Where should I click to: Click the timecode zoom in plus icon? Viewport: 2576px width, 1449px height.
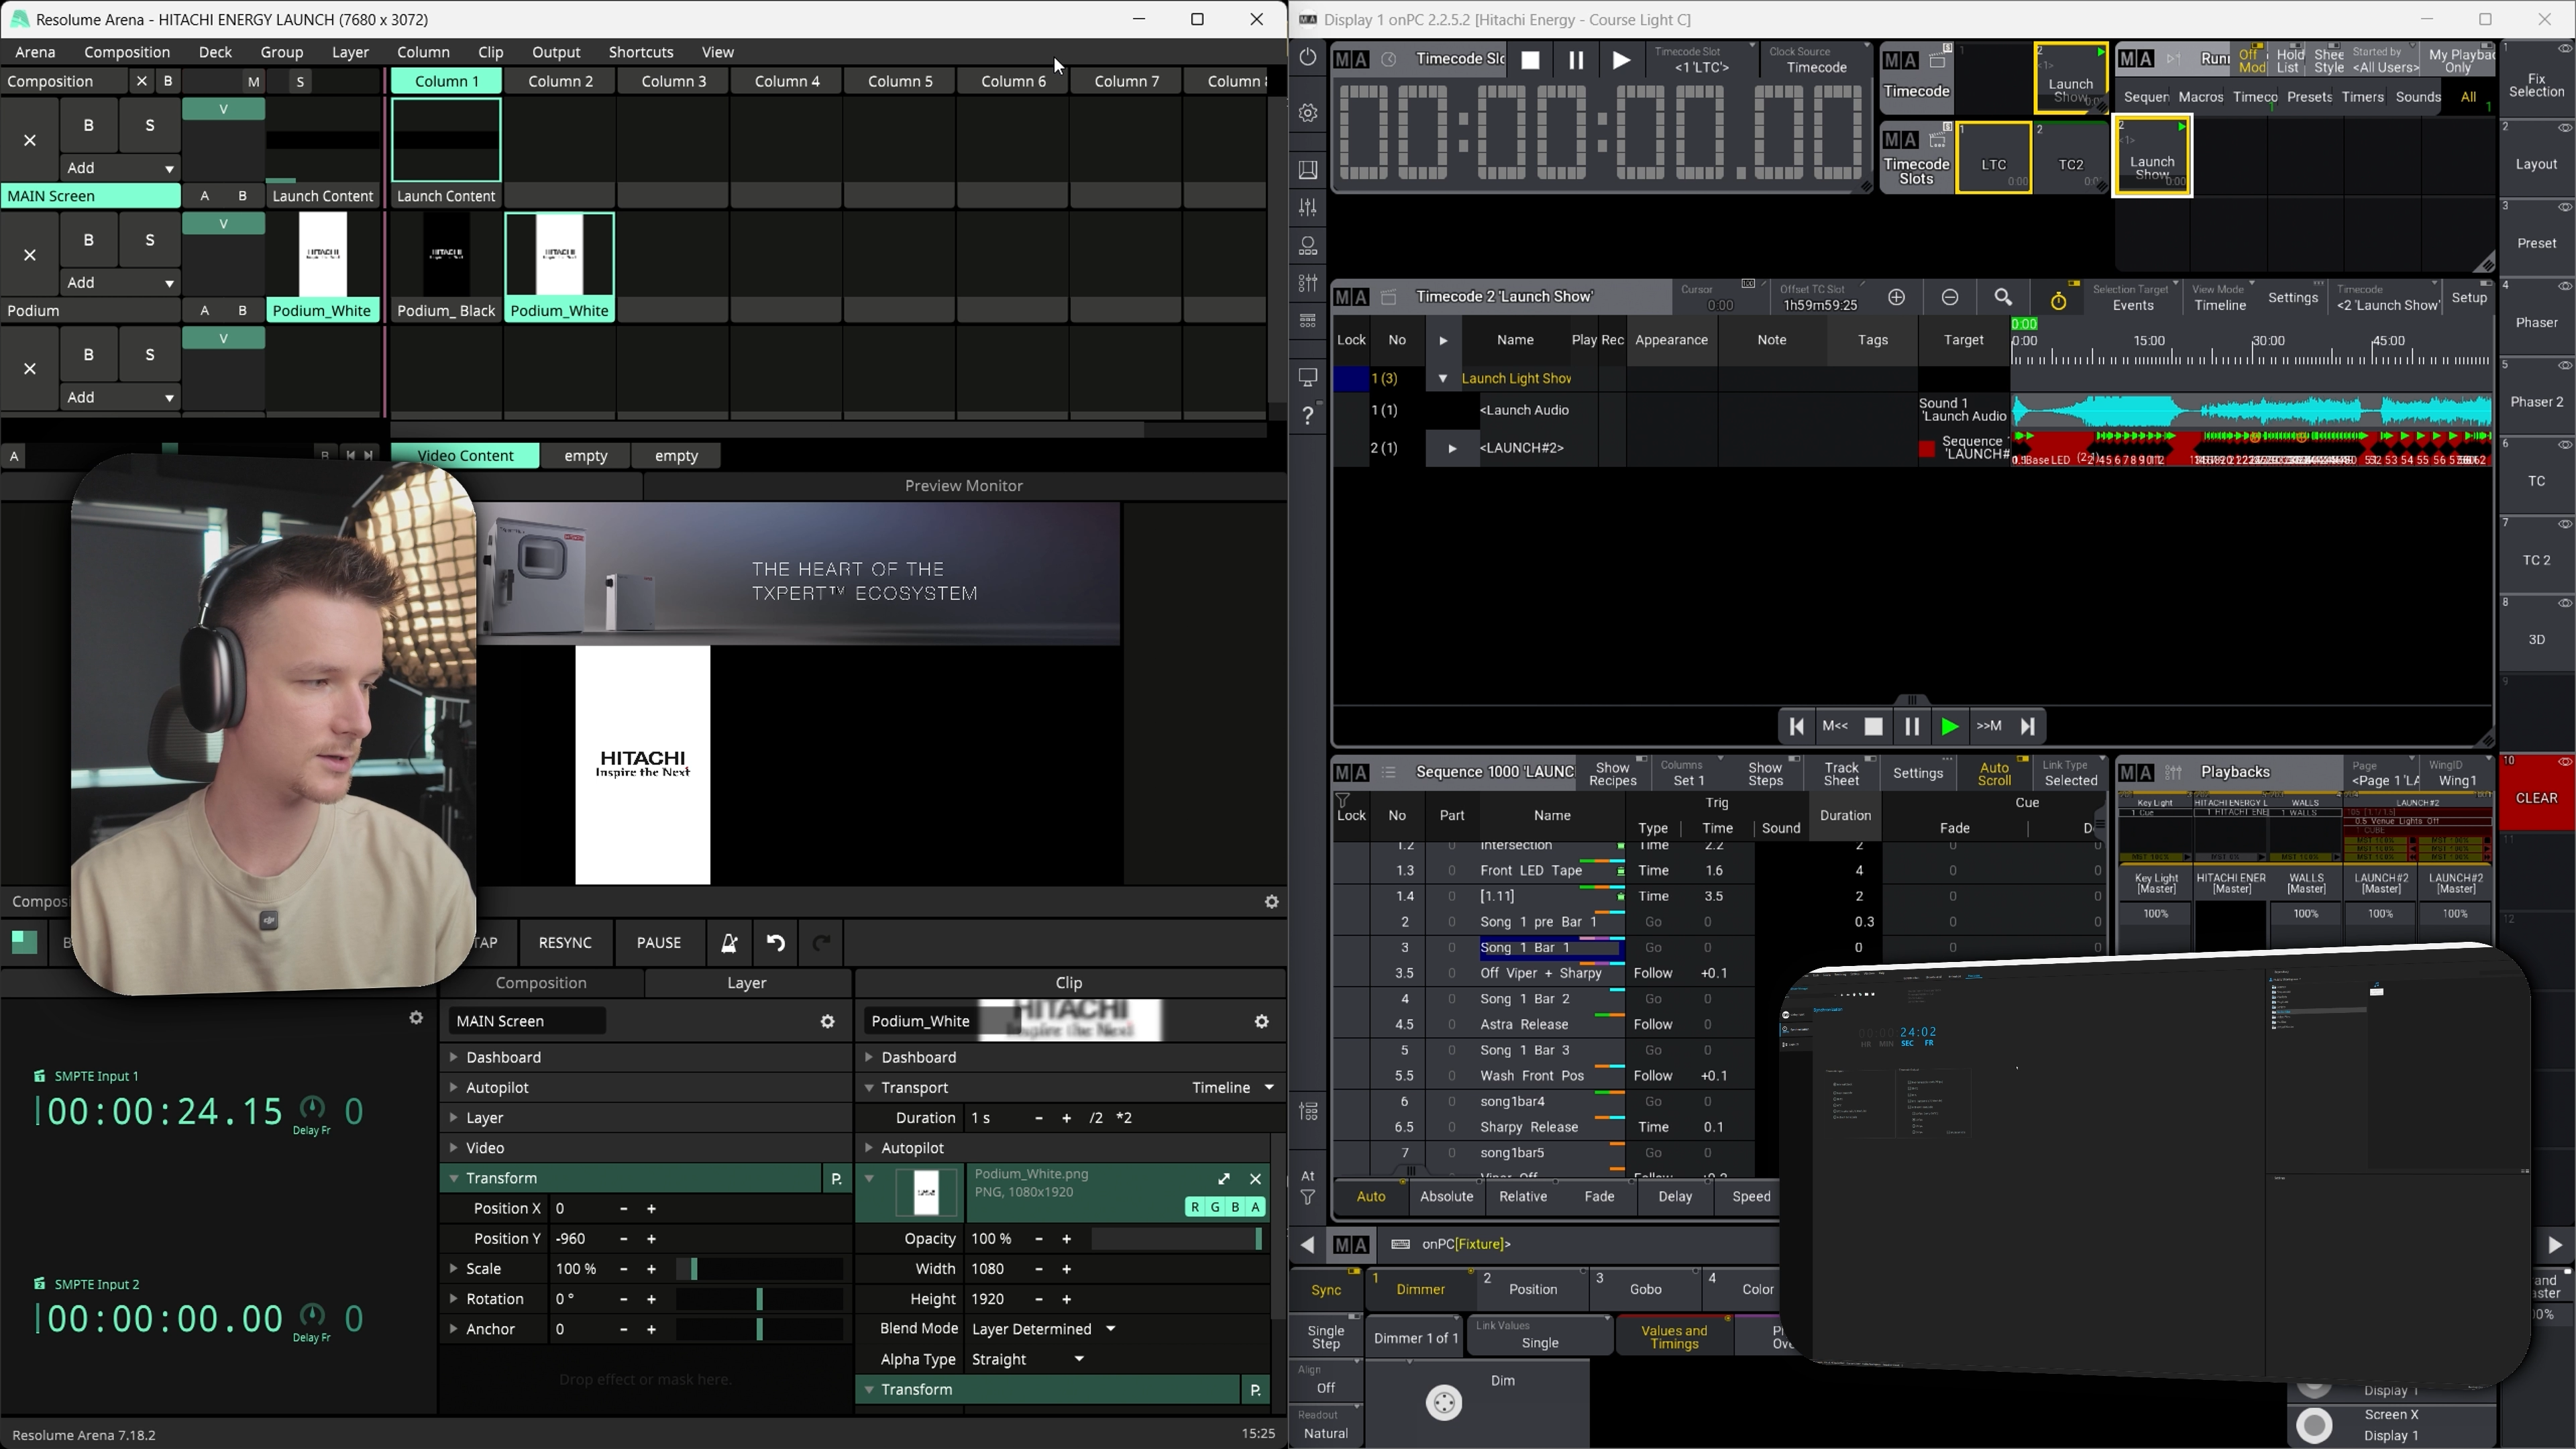(x=1896, y=297)
